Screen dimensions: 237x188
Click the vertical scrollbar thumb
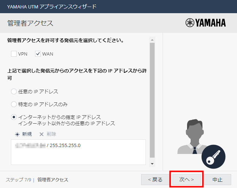coord(152,99)
